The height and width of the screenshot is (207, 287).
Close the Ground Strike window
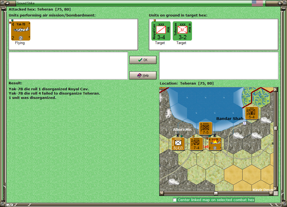coord(280,3)
